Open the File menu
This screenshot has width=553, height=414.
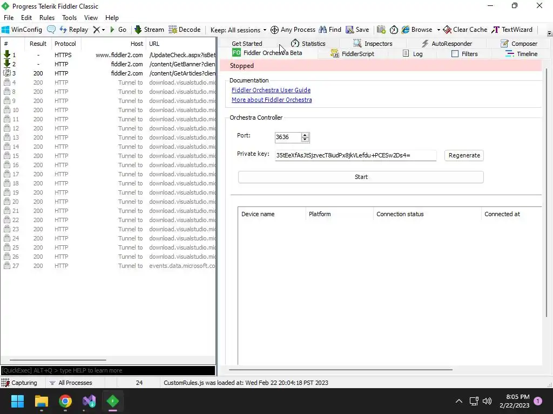pos(9,18)
